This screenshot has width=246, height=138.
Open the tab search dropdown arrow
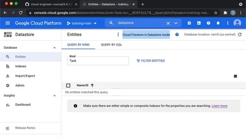pos(241,4)
